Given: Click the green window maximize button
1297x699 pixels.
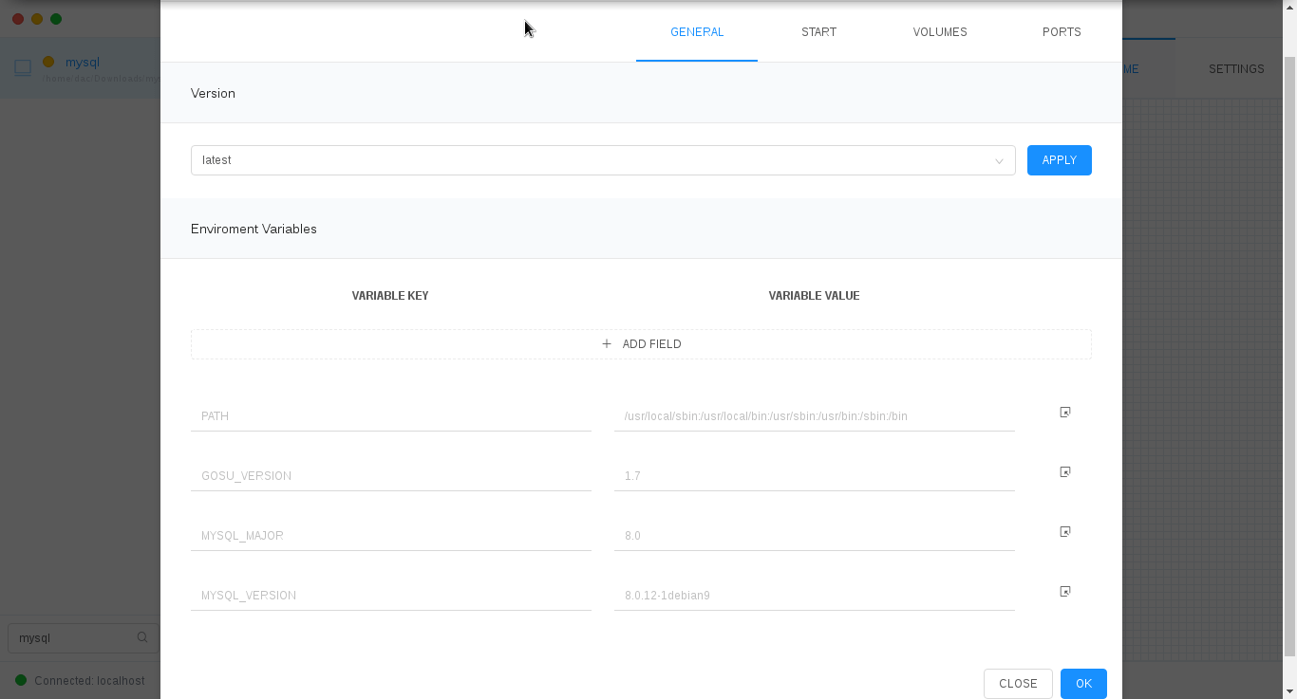Looking at the screenshot, I should point(56,19).
